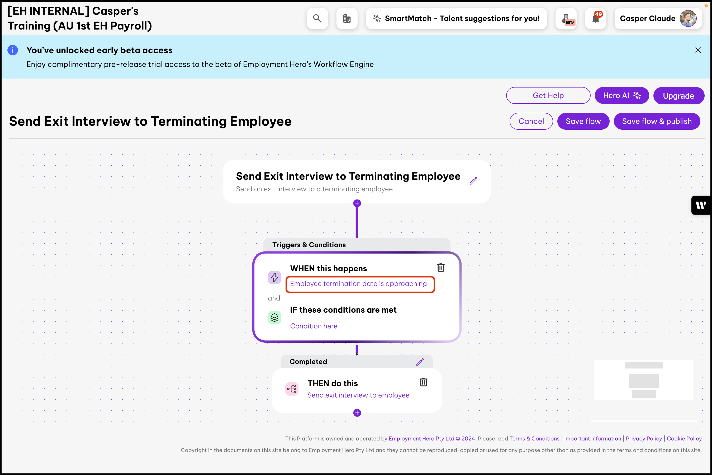Edit the workflow title with pencil icon
Viewport: 712px width, 475px height.
pos(473,181)
